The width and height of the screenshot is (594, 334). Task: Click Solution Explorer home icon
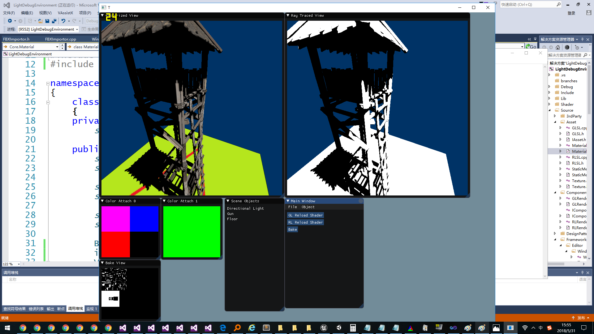[558, 47]
